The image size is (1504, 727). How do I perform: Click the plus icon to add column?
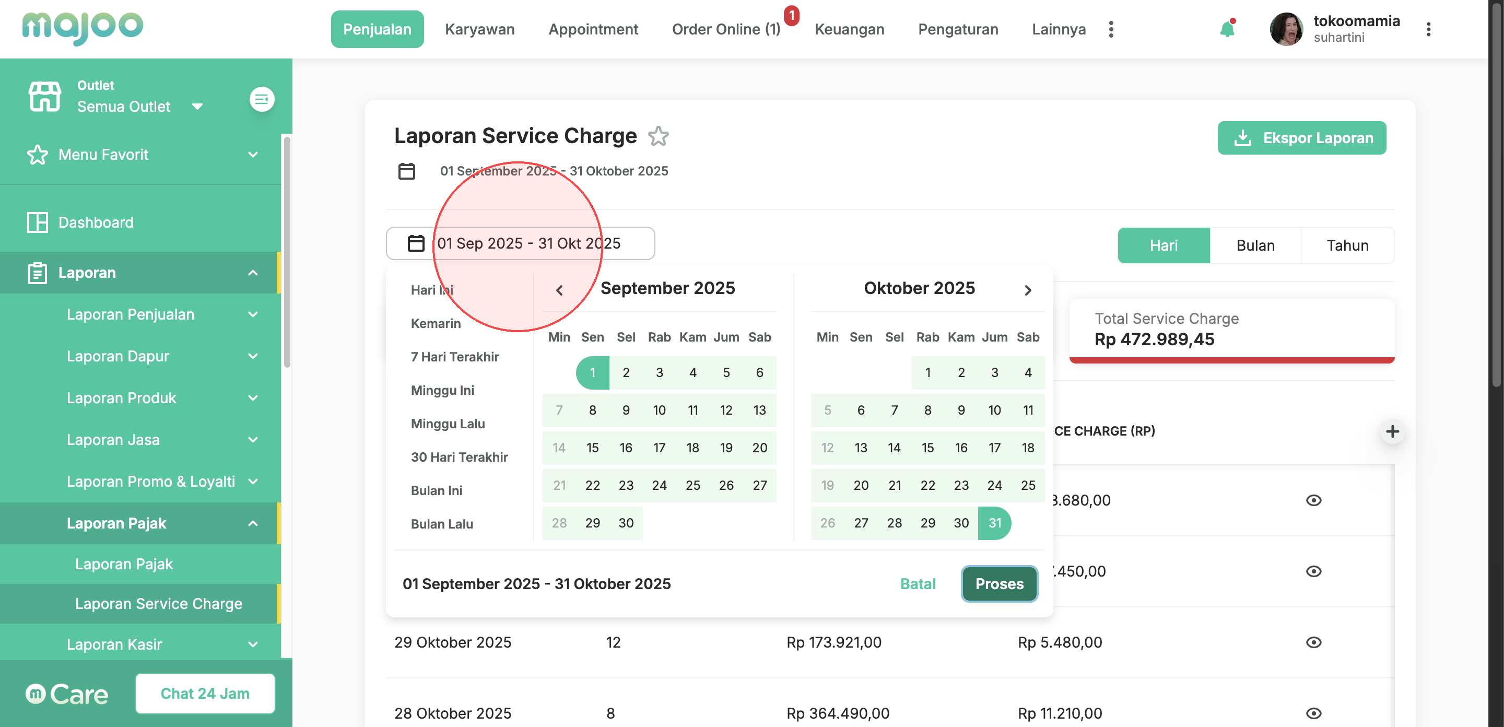click(1392, 431)
